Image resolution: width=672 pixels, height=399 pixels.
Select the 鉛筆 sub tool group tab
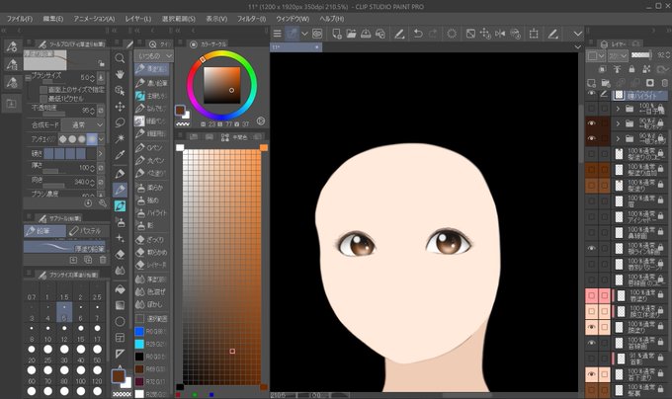tap(44, 231)
